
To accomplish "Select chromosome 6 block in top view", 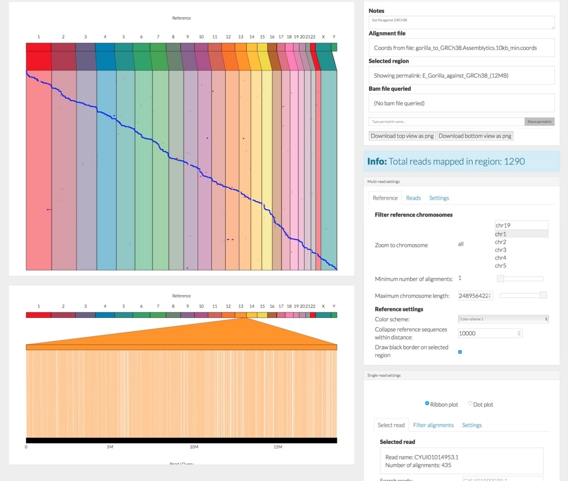I will 141,47.
